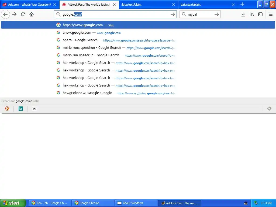Switch to the Adblock Fast tab
Viewport: 276px width, 207px height.
pos(89,5)
